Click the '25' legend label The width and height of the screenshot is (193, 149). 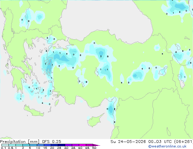coord(59,148)
